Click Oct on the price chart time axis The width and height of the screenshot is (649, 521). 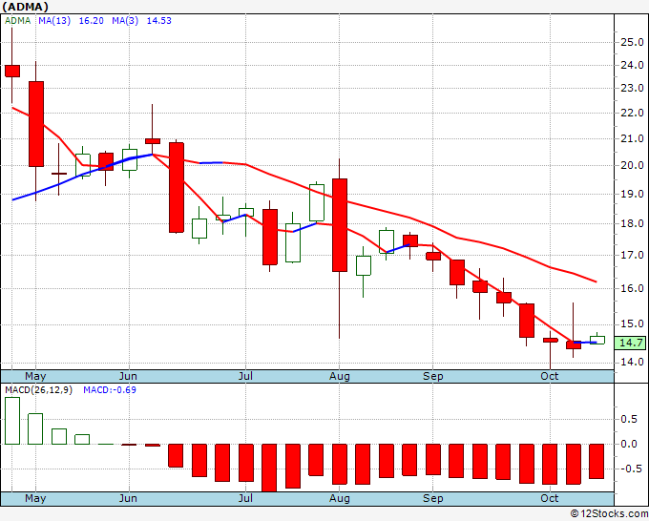pos(550,376)
